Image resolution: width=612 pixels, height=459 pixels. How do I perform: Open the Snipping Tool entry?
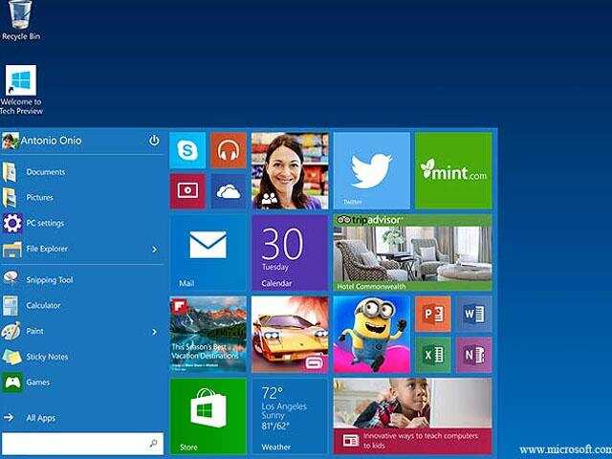pos(51,280)
